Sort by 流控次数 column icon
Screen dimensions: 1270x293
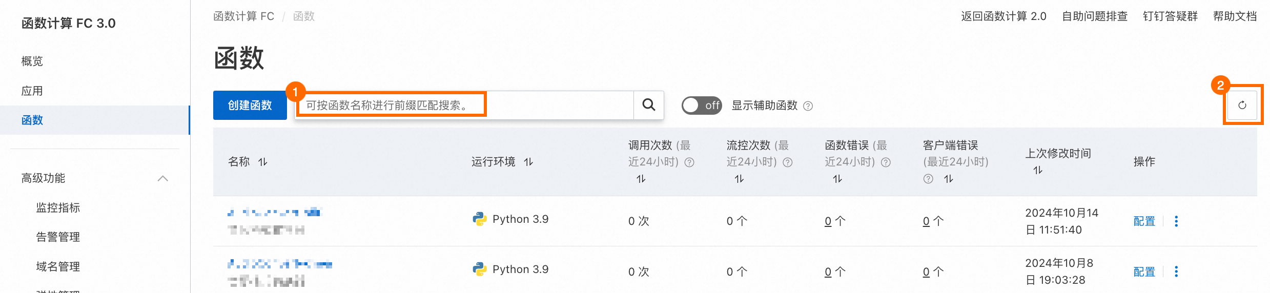click(739, 179)
